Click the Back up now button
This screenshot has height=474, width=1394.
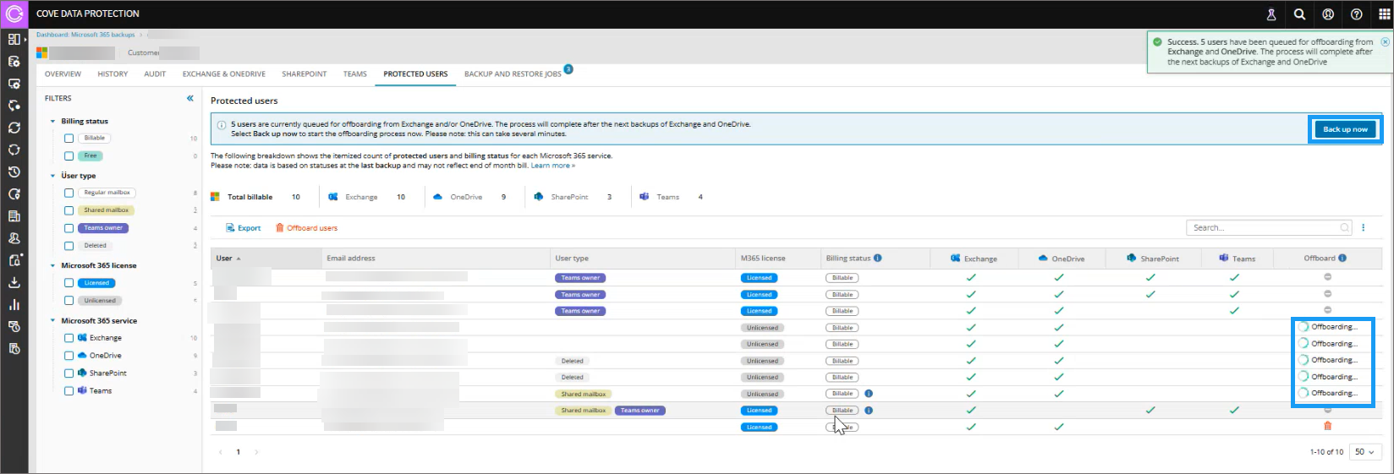pos(1345,129)
